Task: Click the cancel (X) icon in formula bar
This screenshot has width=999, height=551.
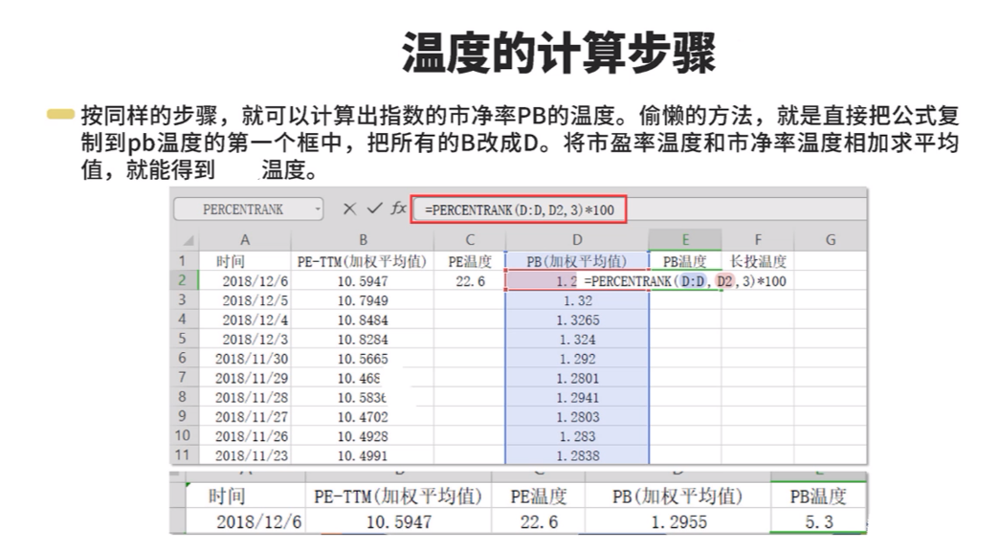Action: [349, 209]
